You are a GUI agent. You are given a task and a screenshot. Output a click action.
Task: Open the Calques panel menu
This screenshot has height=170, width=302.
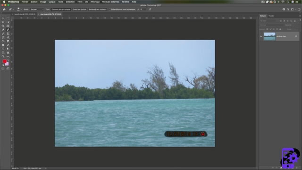(x=300, y=16)
